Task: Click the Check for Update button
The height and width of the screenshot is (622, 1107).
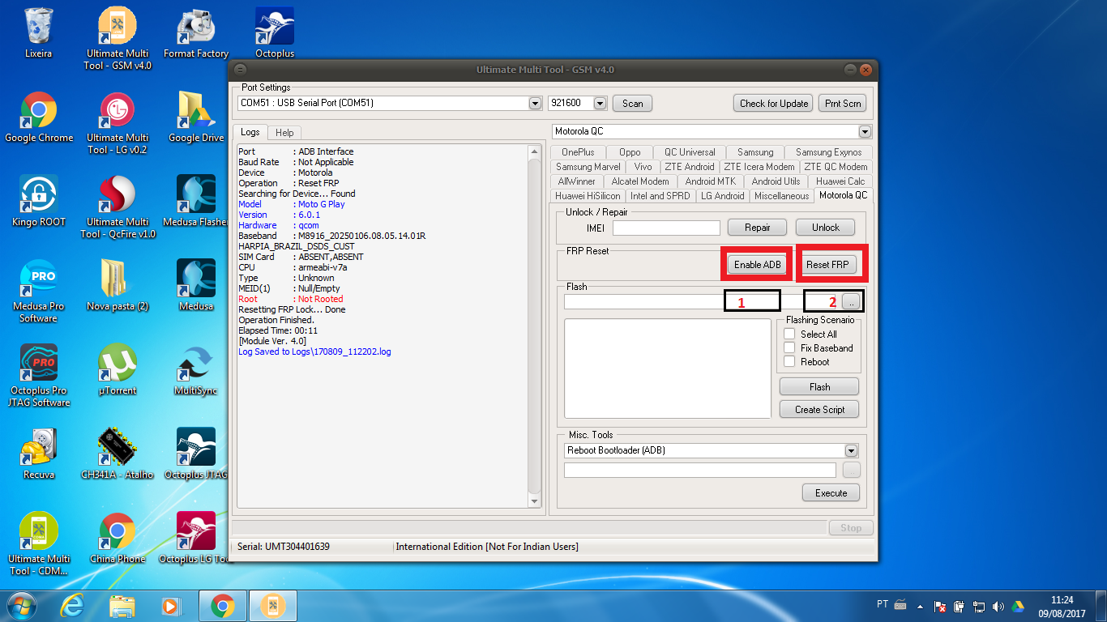Action: point(774,104)
